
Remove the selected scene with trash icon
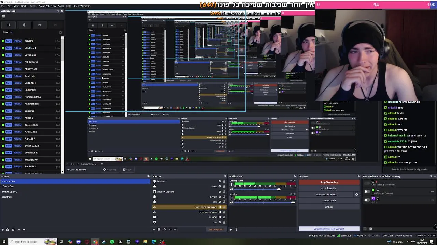8,230
